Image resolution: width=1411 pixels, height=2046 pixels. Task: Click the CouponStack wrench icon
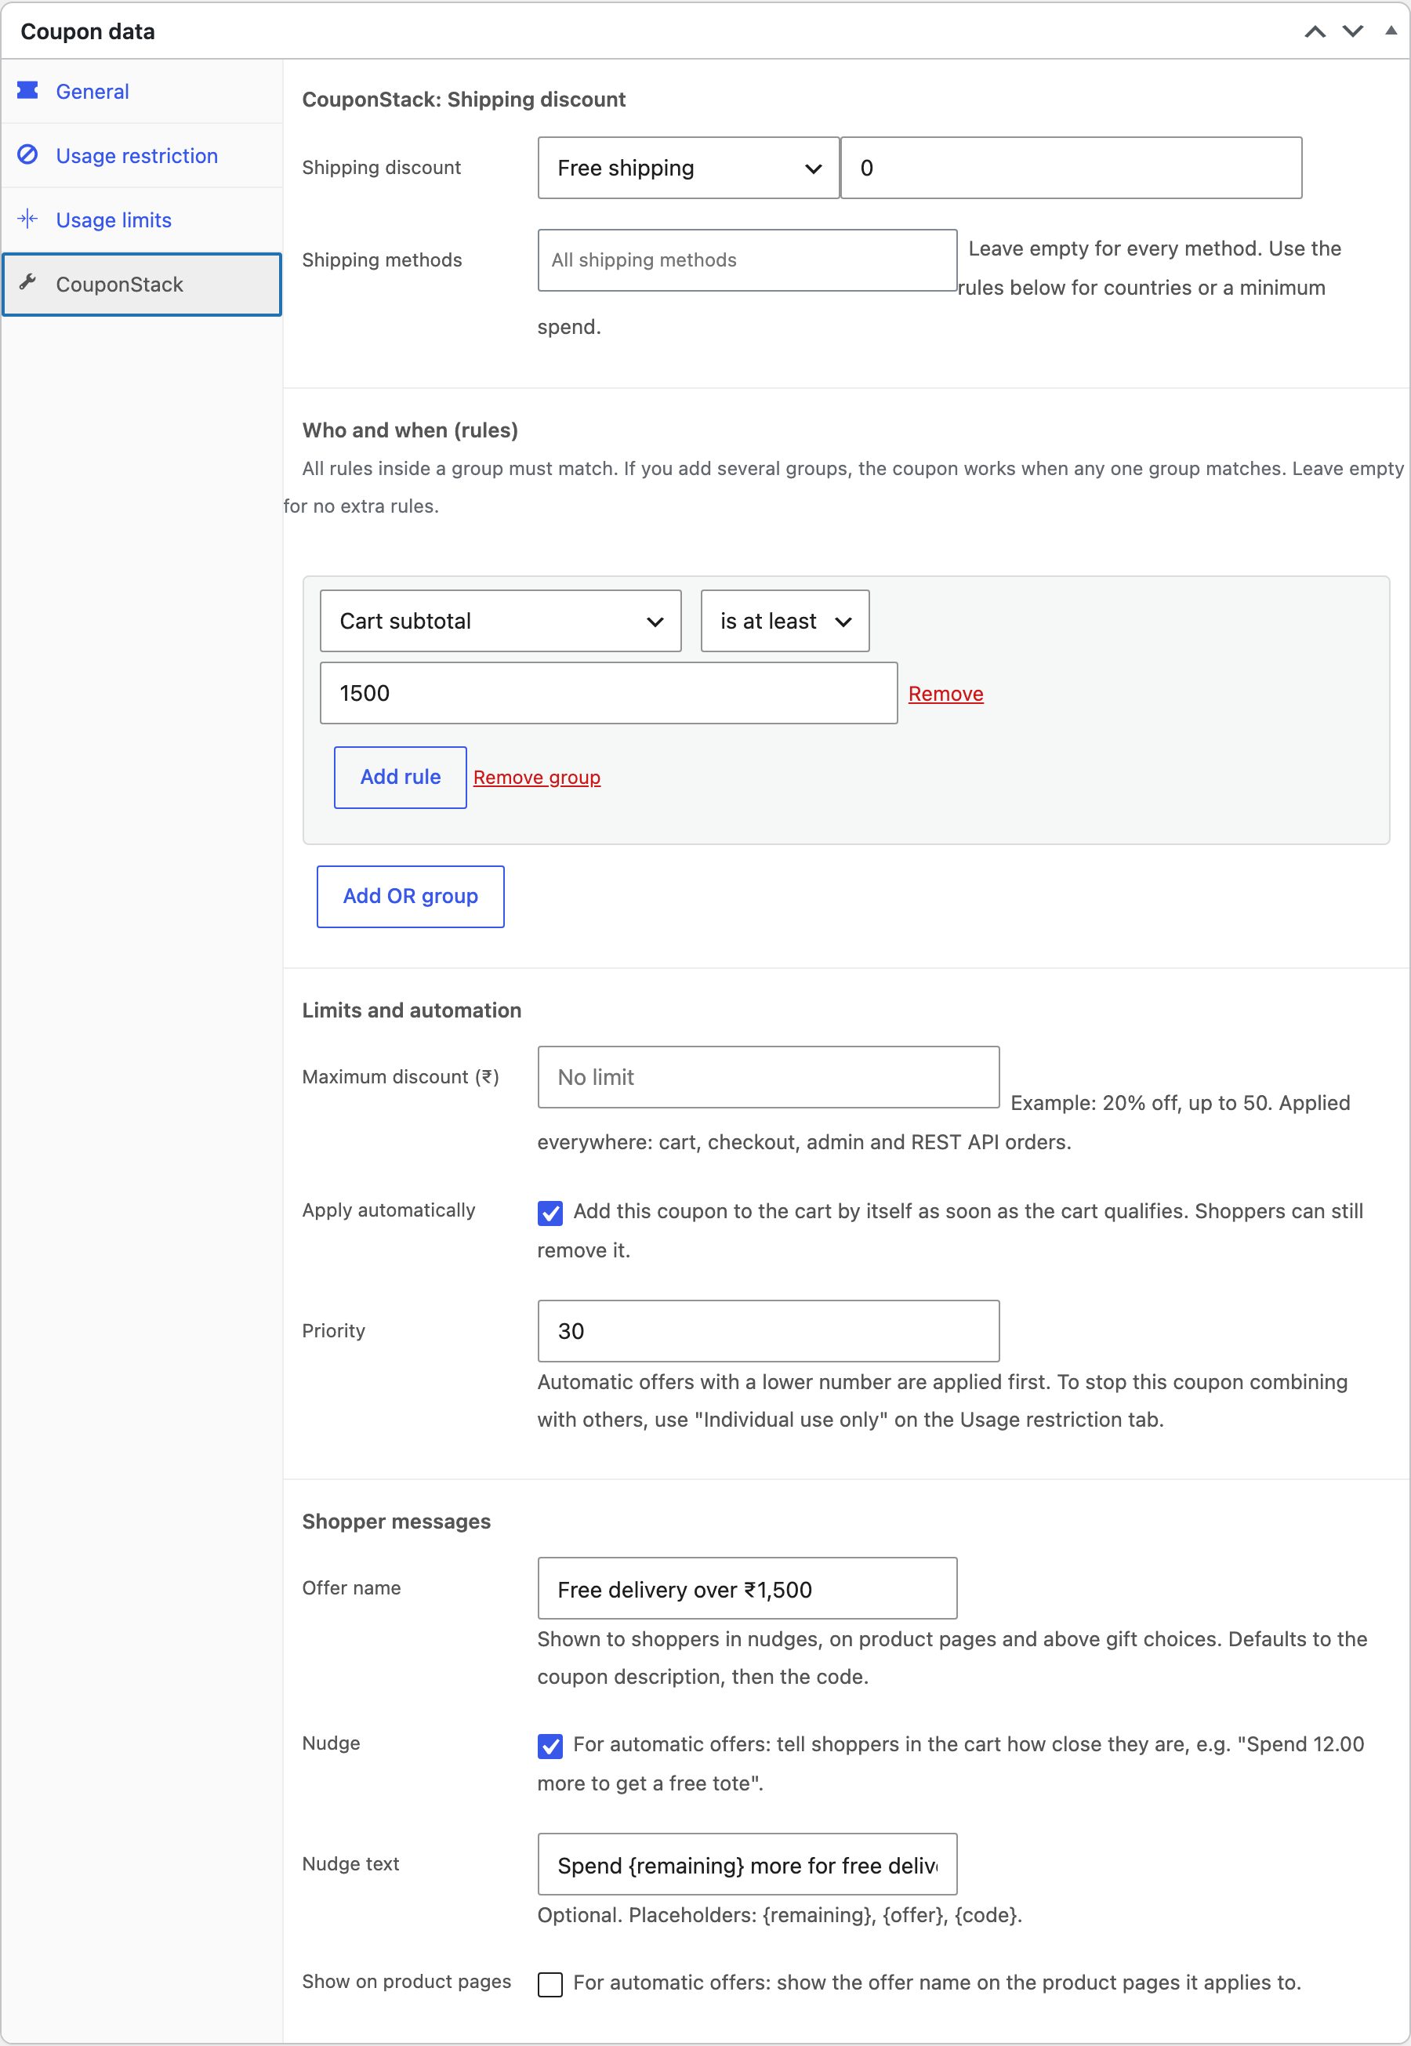pyautogui.click(x=27, y=283)
